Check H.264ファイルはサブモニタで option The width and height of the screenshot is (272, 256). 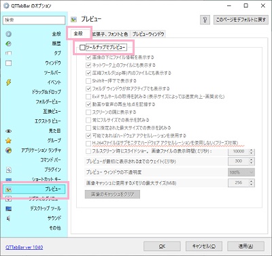point(88,144)
